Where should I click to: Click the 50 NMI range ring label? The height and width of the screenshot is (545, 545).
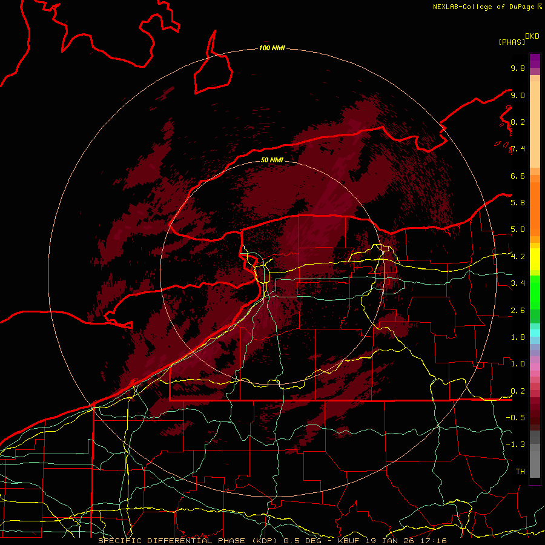click(x=272, y=160)
